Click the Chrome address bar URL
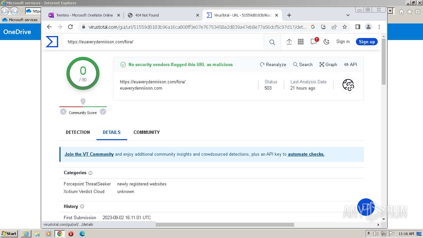423x238 pixels. click(x=198, y=27)
